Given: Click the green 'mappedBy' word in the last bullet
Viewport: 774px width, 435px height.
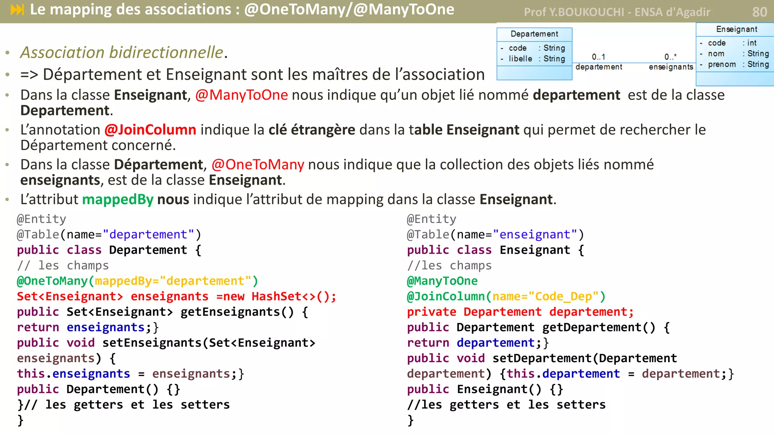Looking at the screenshot, I should pos(118,199).
